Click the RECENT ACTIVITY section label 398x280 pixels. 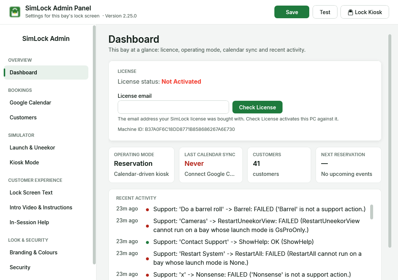[136, 198]
